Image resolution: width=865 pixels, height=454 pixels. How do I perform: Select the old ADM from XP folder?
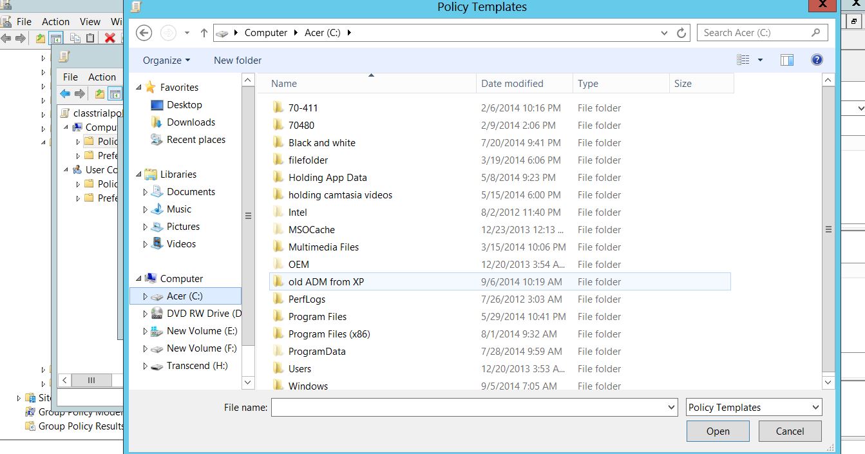[x=326, y=282]
